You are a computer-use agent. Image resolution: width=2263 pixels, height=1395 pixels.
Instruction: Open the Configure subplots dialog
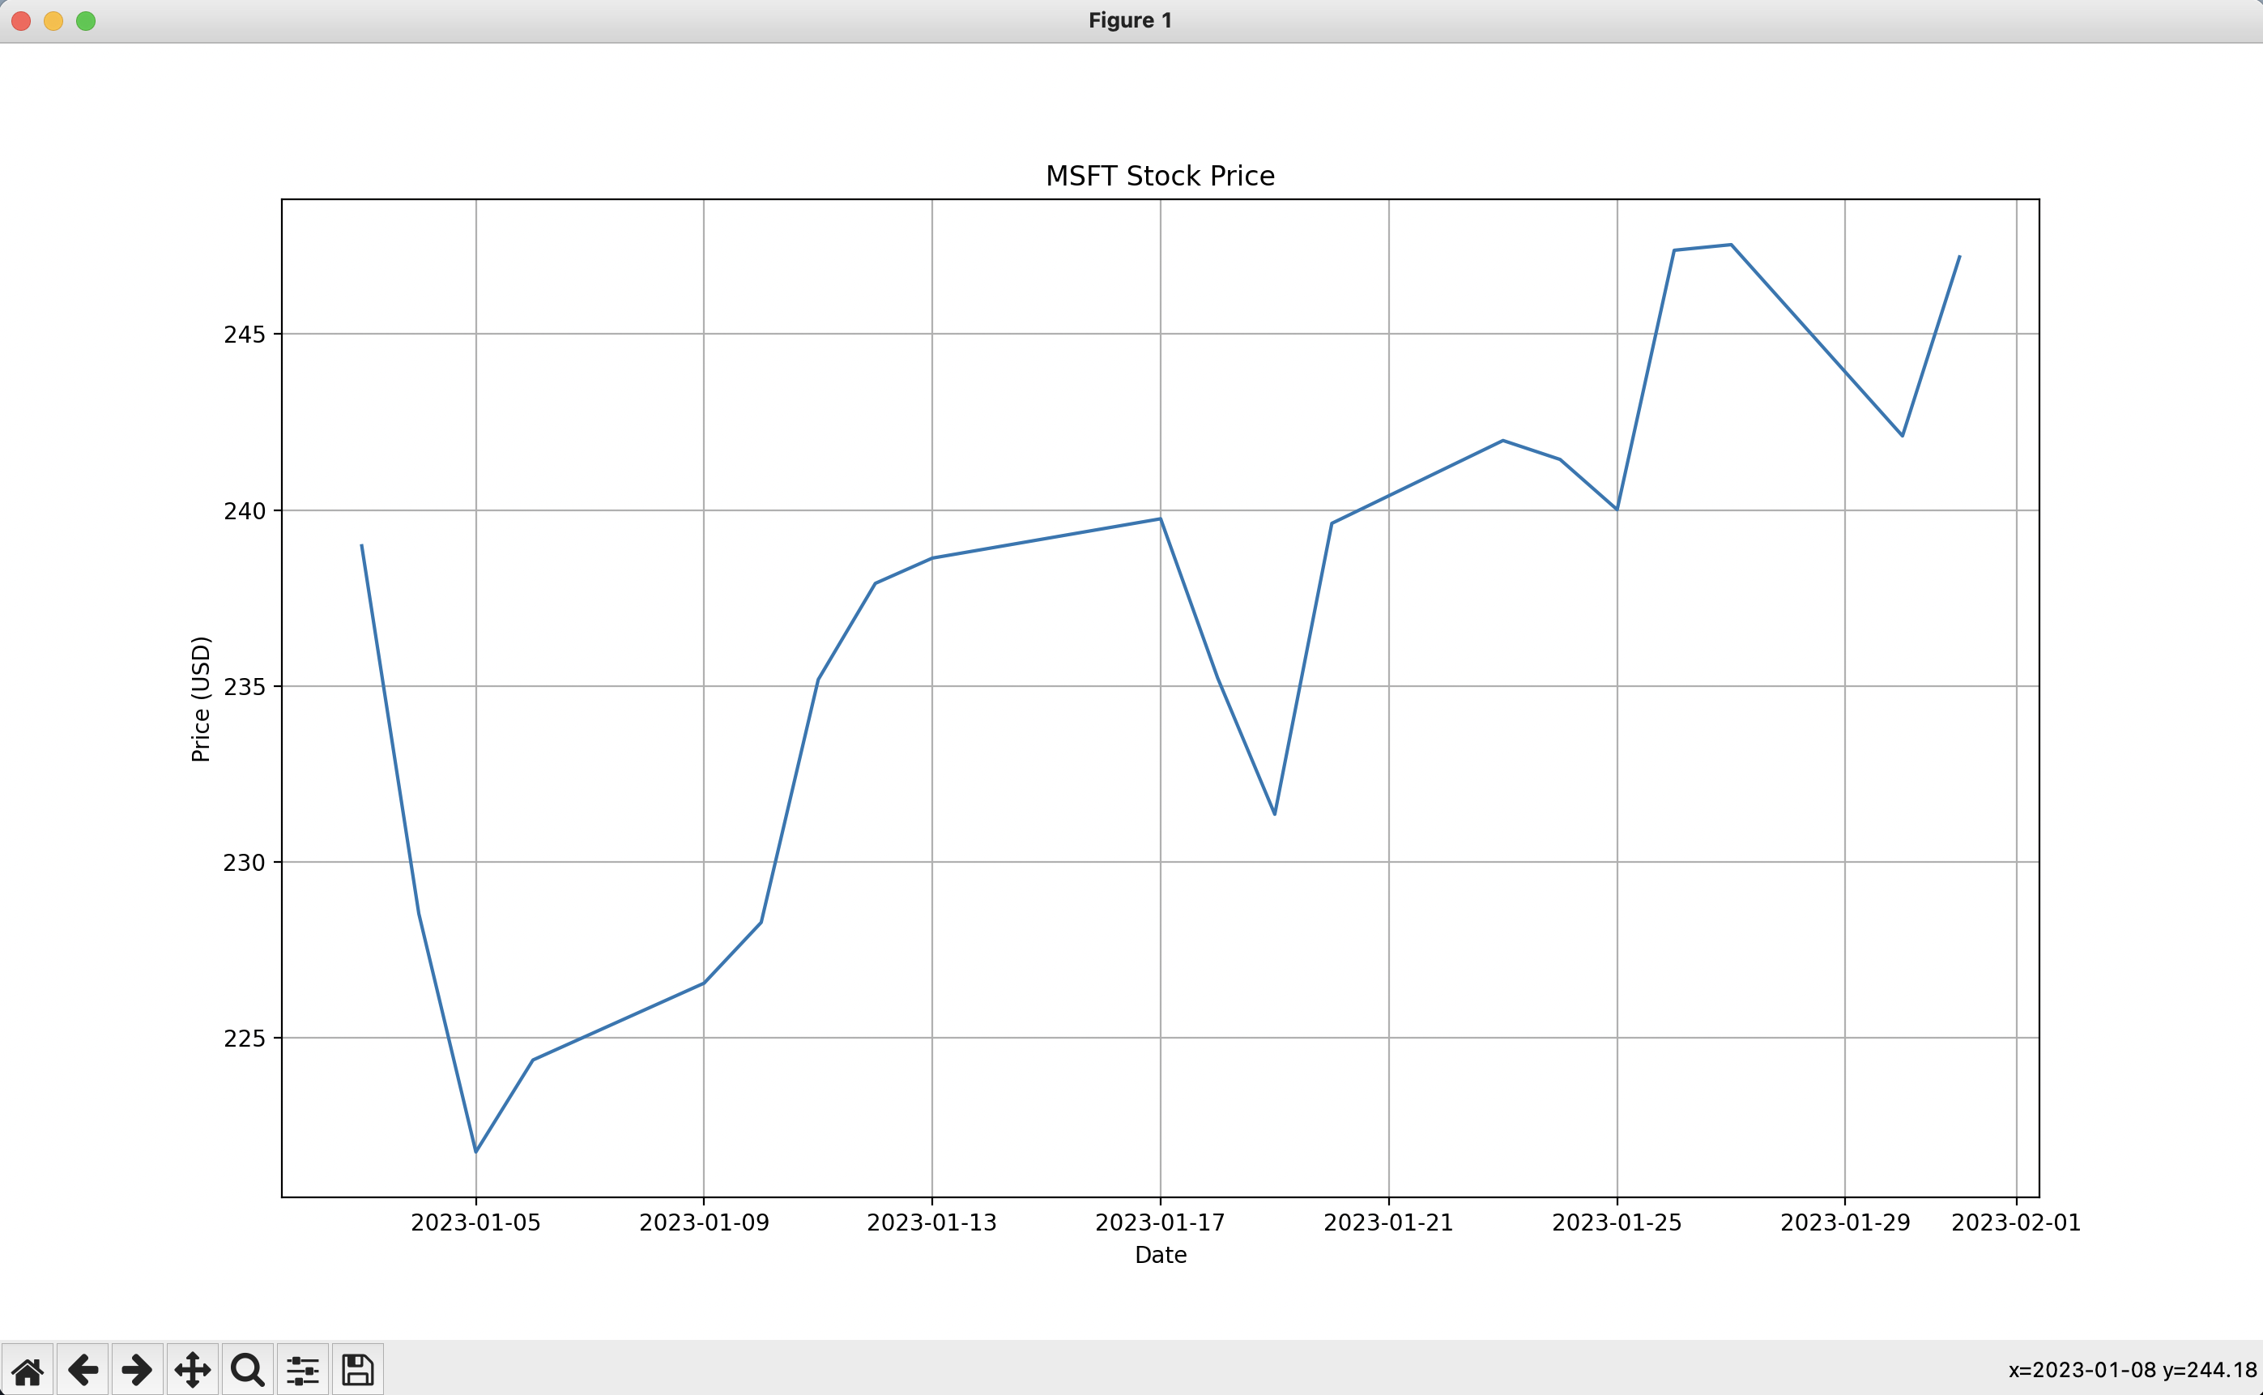click(x=302, y=1370)
